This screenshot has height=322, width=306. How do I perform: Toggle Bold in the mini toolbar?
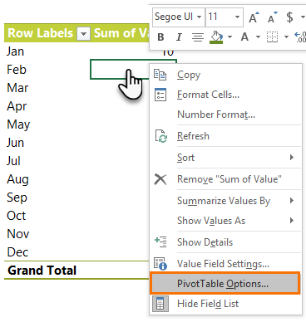pyautogui.click(x=160, y=37)
